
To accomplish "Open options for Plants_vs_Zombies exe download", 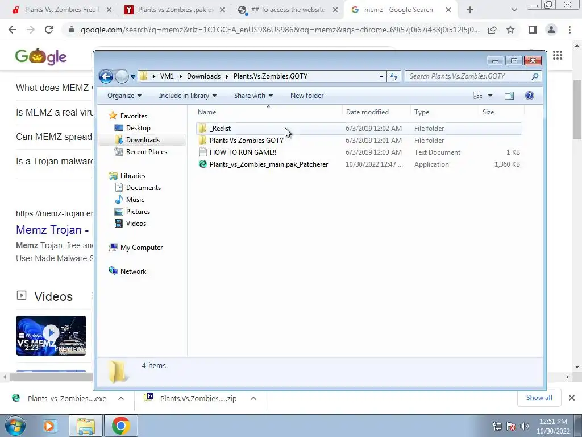I will coord(121,398).
